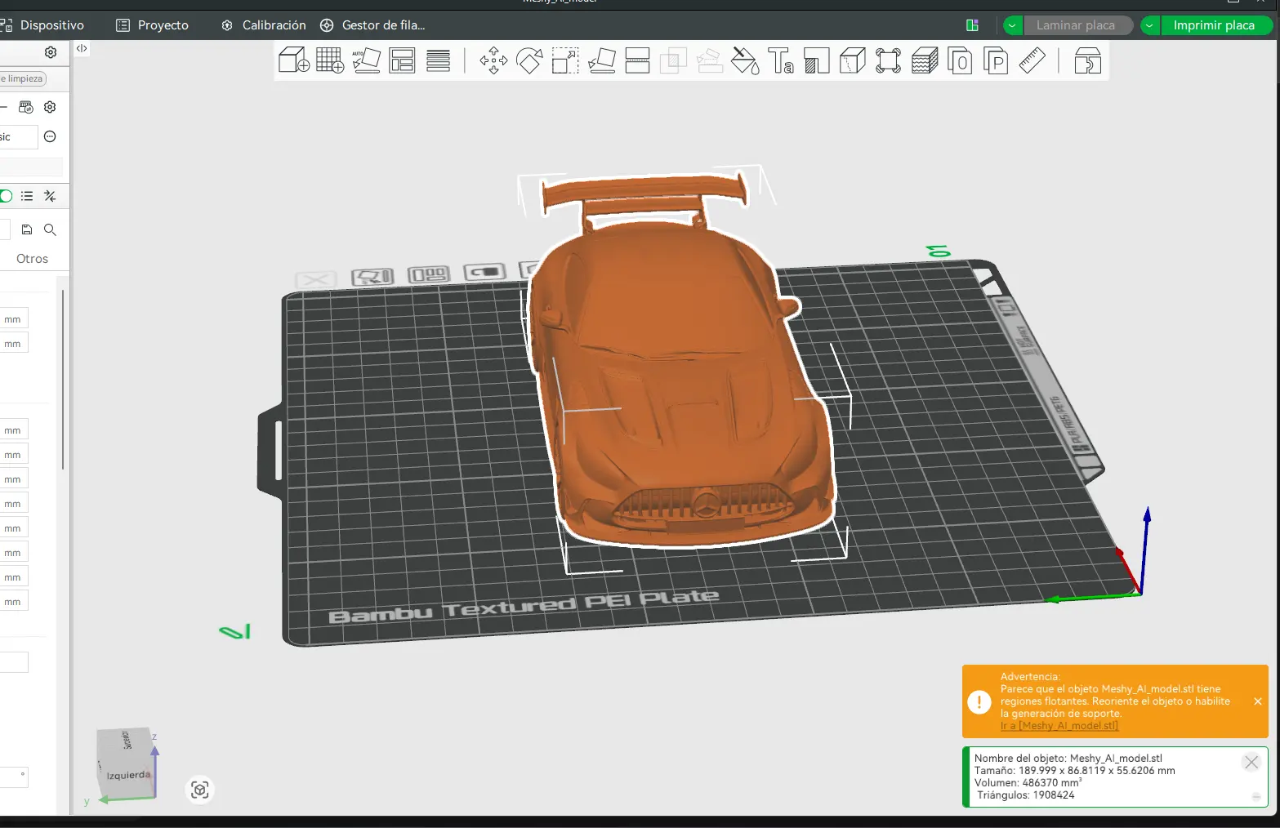
Task: Open the variable layer height tool
Action: point(439,60)
